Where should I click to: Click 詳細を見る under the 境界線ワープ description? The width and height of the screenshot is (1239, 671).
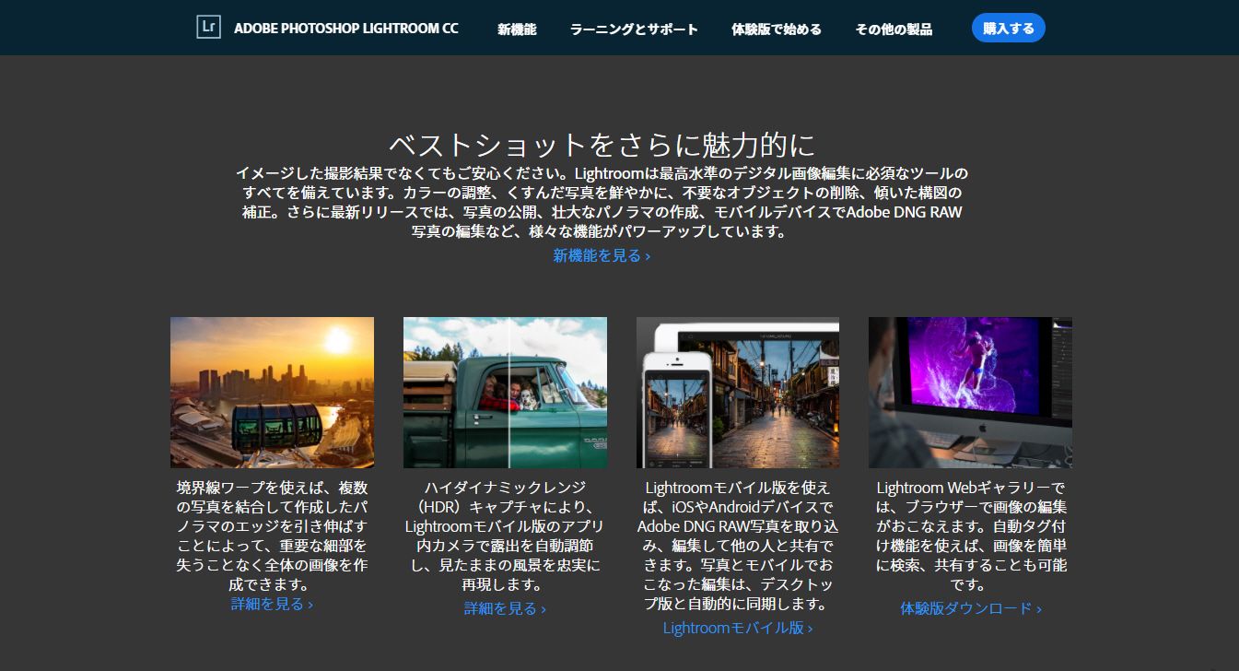[272, 604]
